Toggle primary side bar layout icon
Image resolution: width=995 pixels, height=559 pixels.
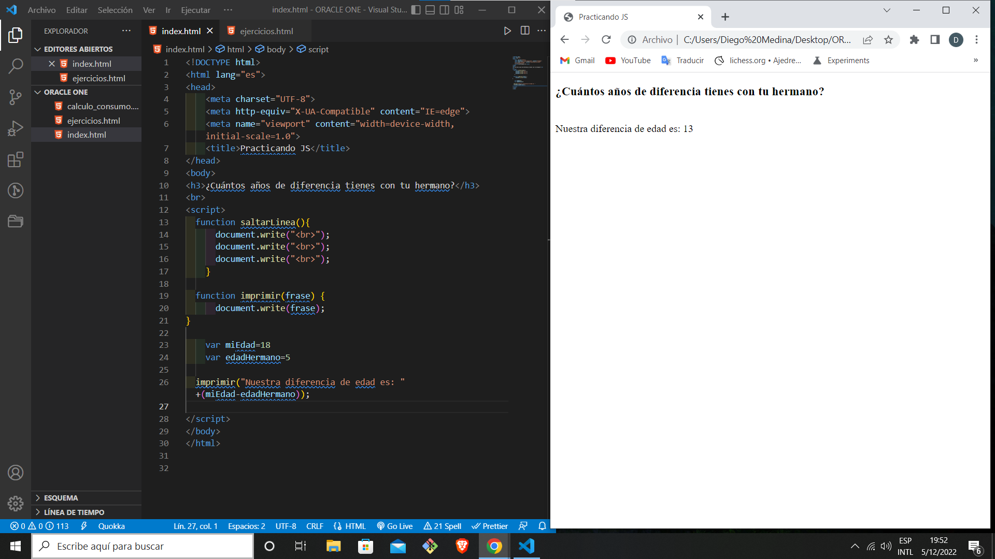[416, 10]
